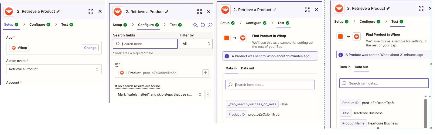Click Search fields input box
The image size is (437, 135).
[145, 44]
